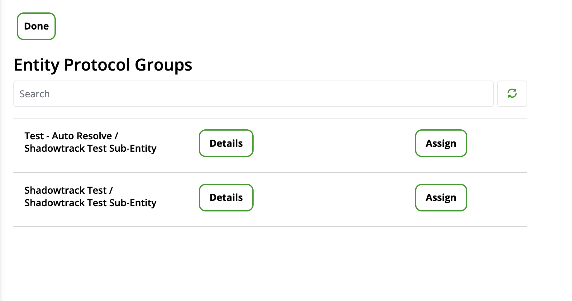Viewport: 572px width, 301px height.
Task: Click the sync arrows beside Search
Action: [512, 94]
